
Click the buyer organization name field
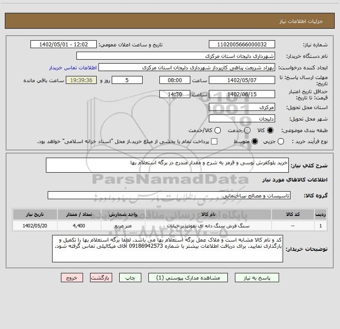176,56
